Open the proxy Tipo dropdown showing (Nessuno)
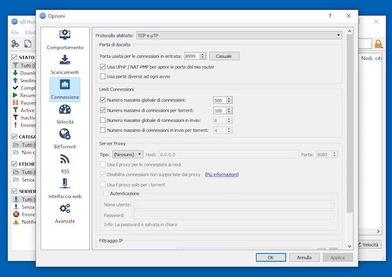The width and height of the screenshot is (392, 277). click(x=128, y=154)
